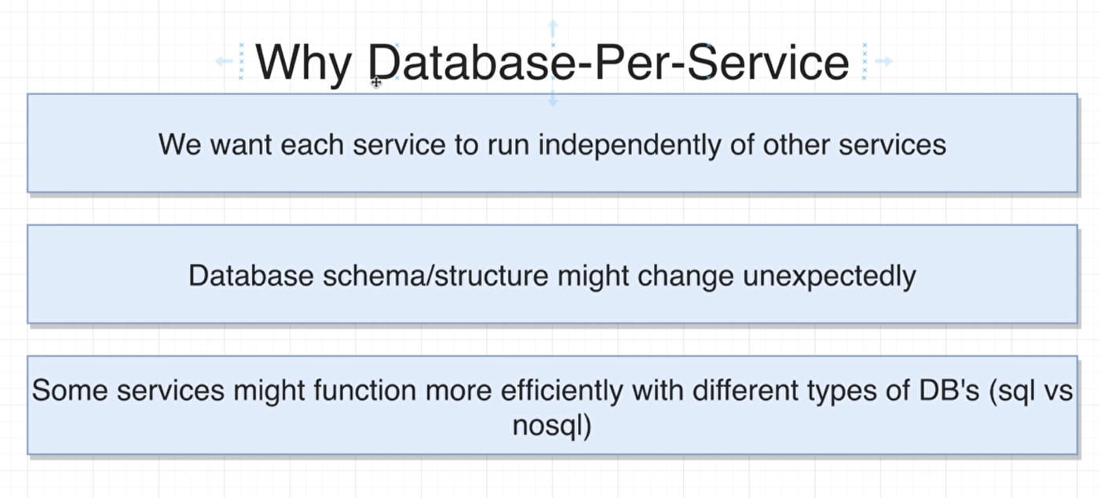This screenshot has height=498, width=1100.
Task: Select the "run independently" service box
Action: 552,173
